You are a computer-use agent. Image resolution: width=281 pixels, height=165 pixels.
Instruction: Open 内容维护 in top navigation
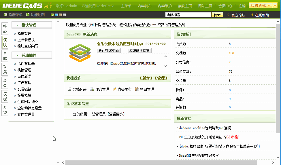click(x=165, y=6)
